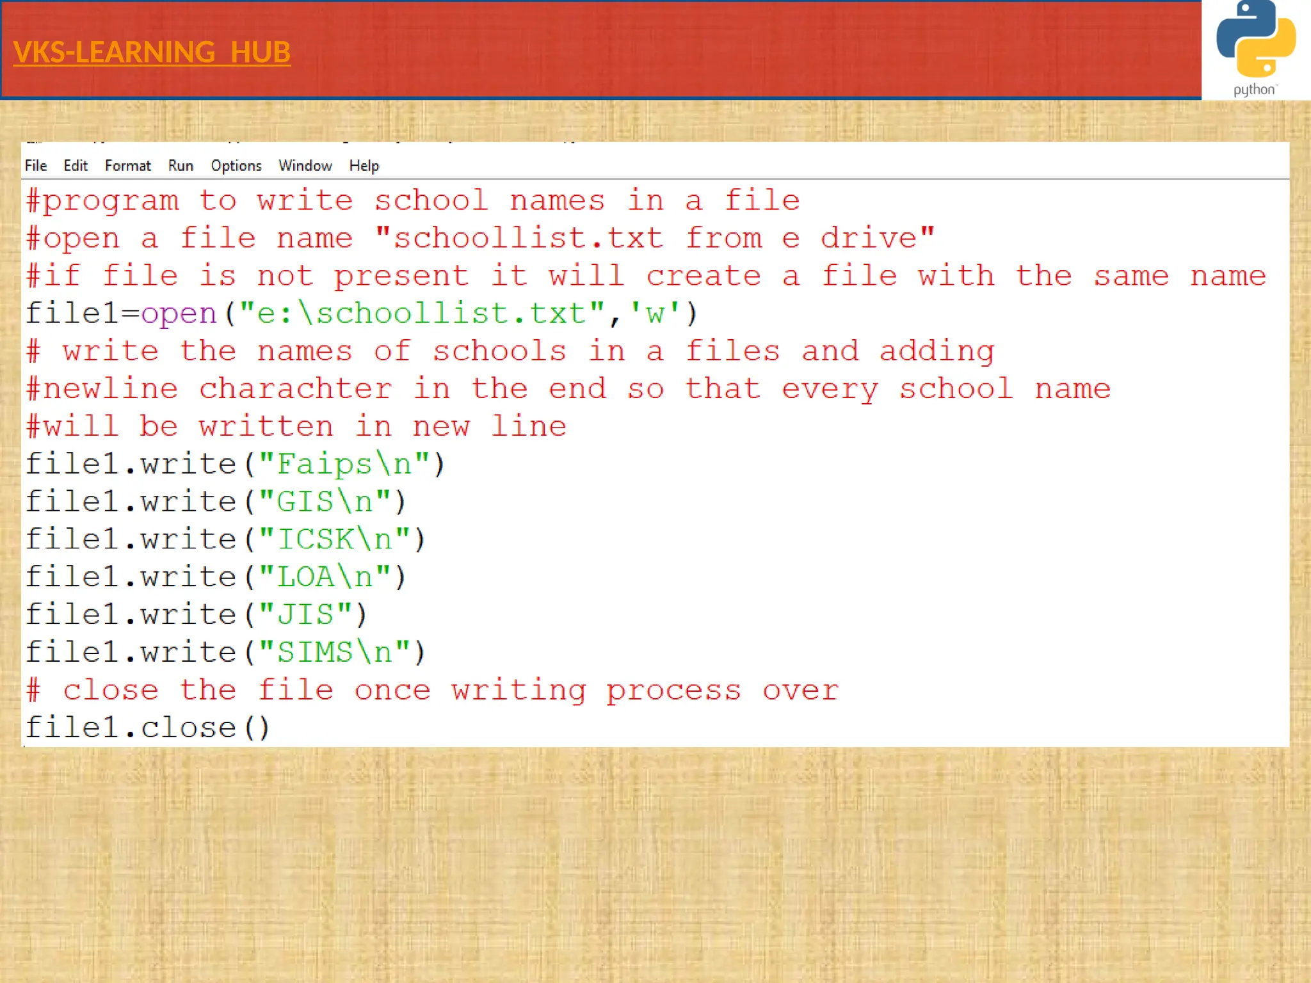Open the File menu
The height and width of the screenshot is (983, 1311).
(36, 166)
